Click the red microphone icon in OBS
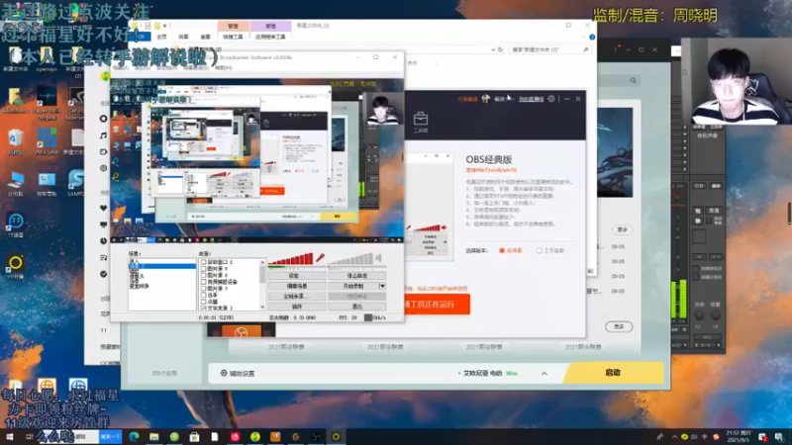 (320, 258)
